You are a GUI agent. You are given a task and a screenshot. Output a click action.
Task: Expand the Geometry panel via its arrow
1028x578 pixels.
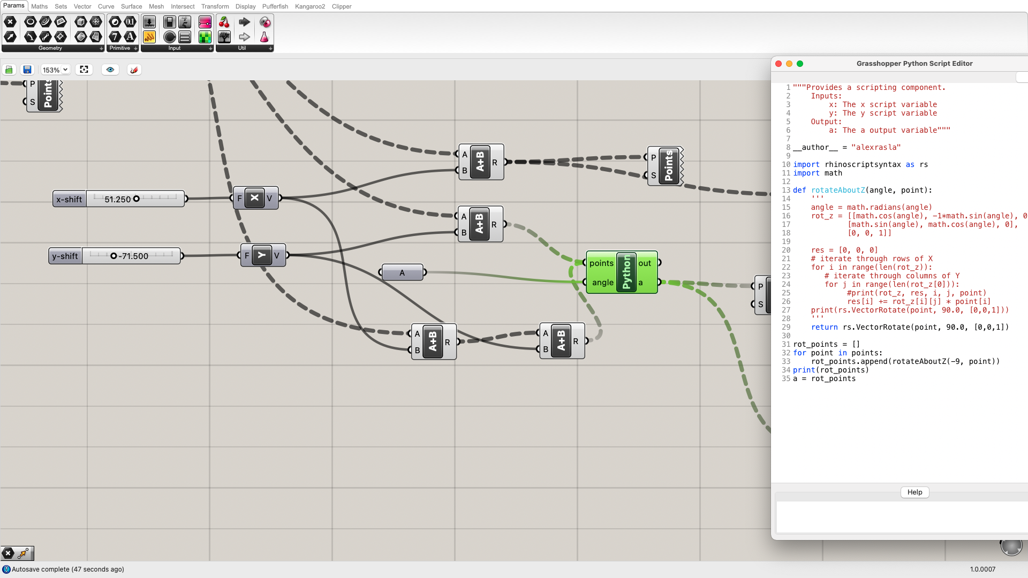[x=102, y=48]
